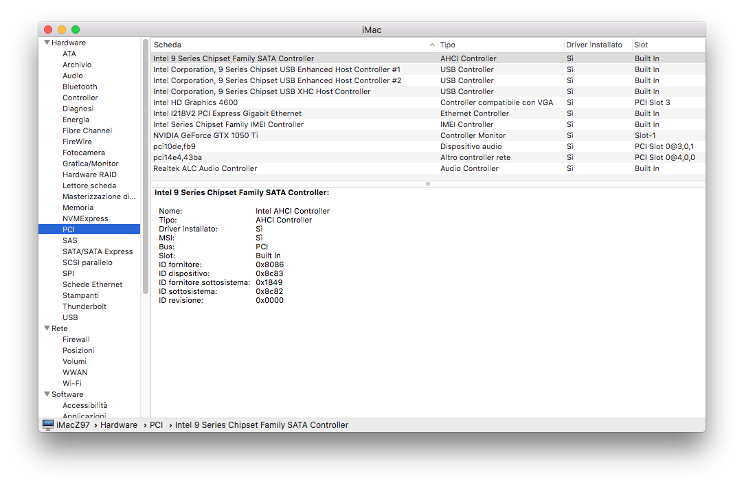Open SPI in the sidebar

[x=68, y=273]
